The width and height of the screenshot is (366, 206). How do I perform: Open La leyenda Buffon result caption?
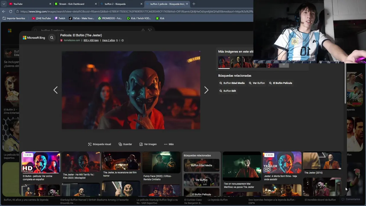point(218,200)
